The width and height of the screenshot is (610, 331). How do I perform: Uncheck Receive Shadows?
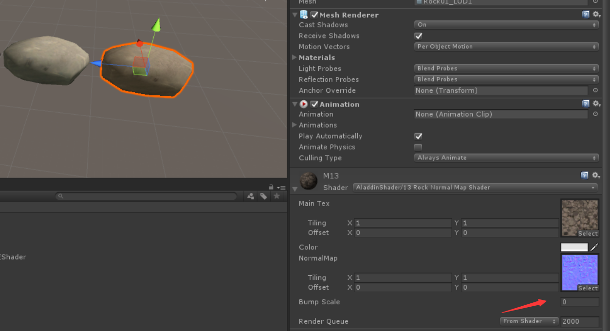(x=418, y=35)
